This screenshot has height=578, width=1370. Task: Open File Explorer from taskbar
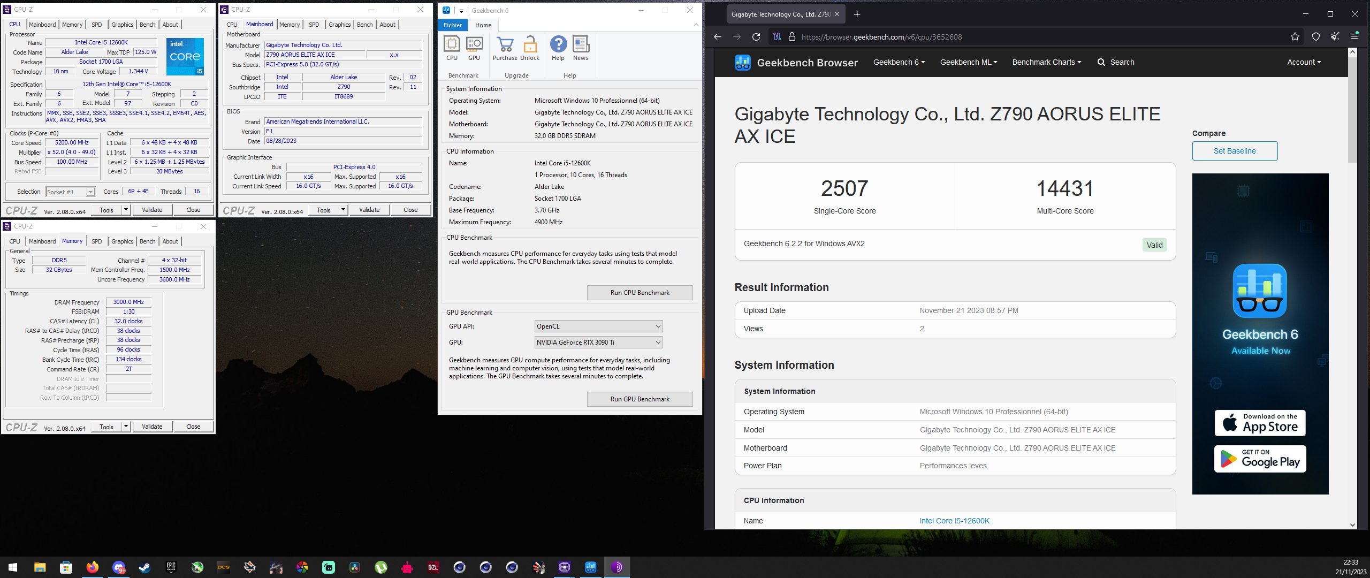point(40,567)
